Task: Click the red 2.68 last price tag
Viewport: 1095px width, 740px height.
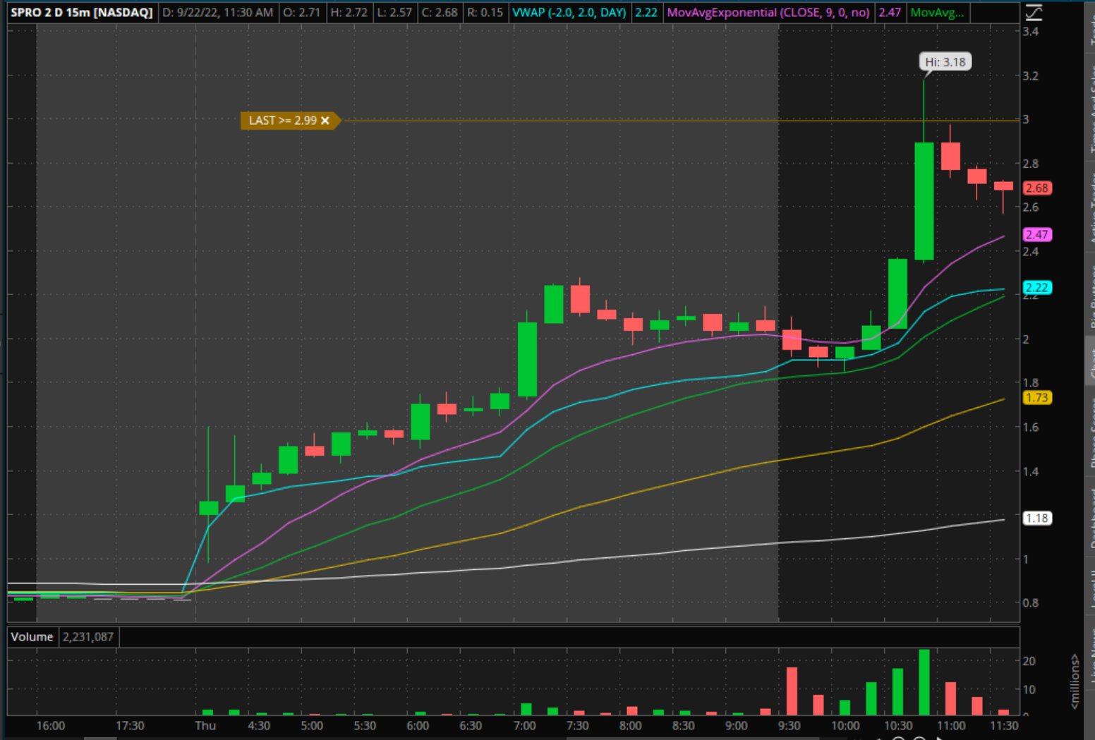Action: pyautogui.click(x=1037, y=188)
